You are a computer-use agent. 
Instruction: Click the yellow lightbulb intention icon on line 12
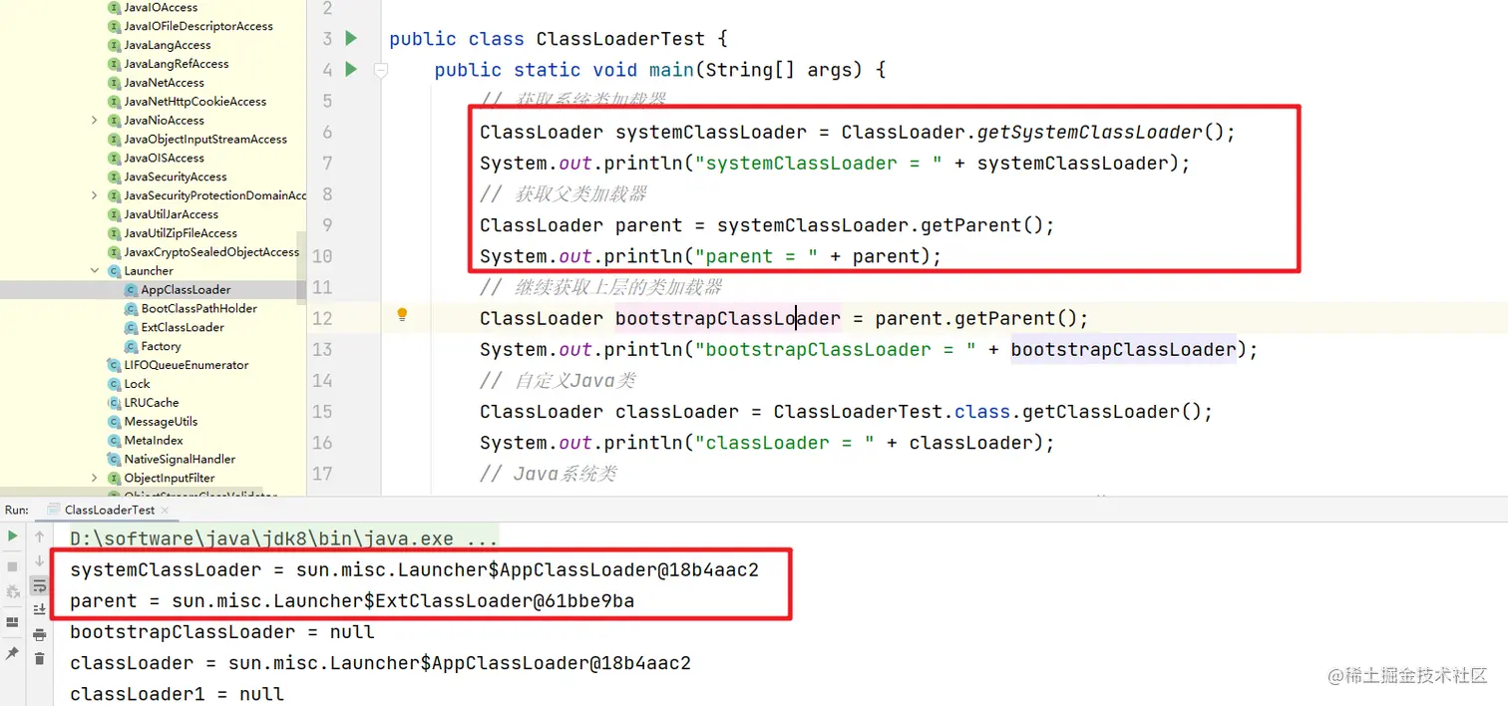pyautogui.click(x=402, y=315)
